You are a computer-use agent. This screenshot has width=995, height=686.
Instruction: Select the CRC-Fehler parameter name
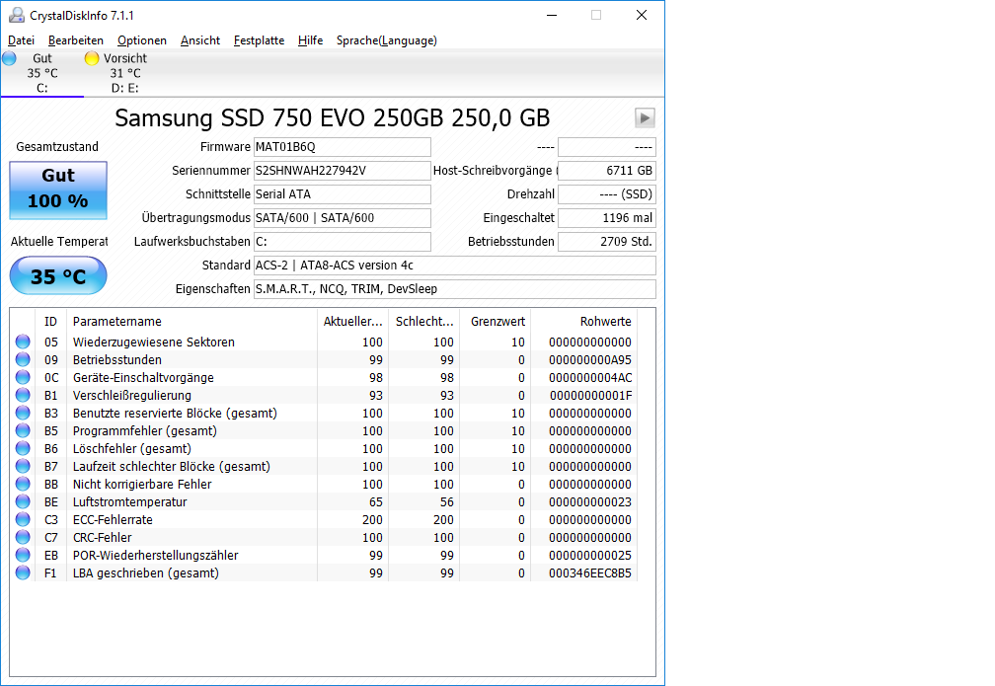pos(103,538)
